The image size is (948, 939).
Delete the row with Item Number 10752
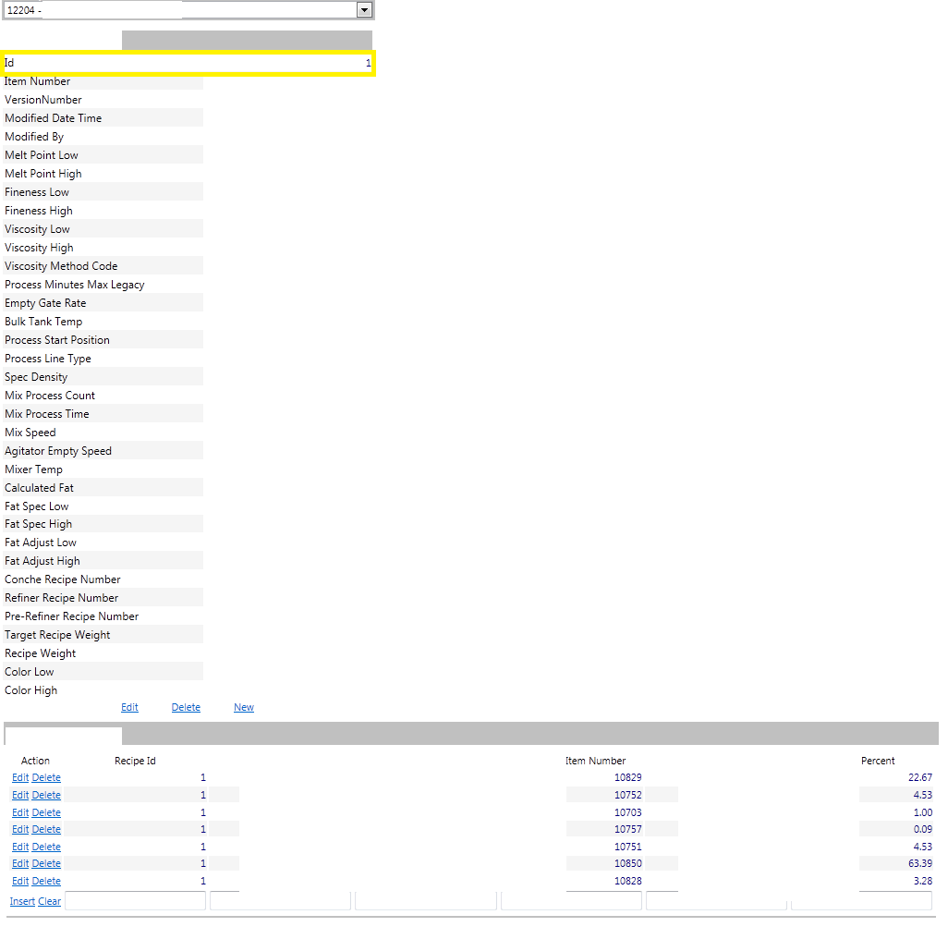(45, 795)
